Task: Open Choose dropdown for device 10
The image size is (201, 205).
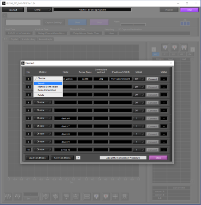Action: (43, 149)
